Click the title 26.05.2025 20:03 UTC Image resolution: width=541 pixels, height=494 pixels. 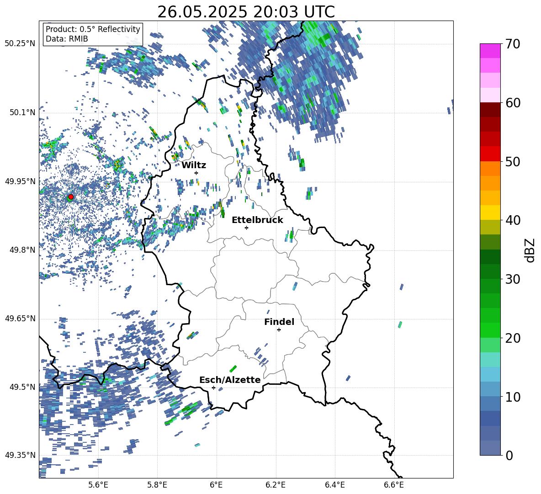246,12
